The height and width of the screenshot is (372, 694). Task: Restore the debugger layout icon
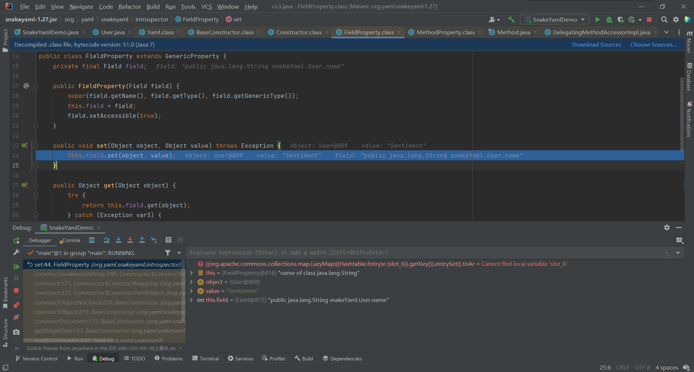point(680,240)
